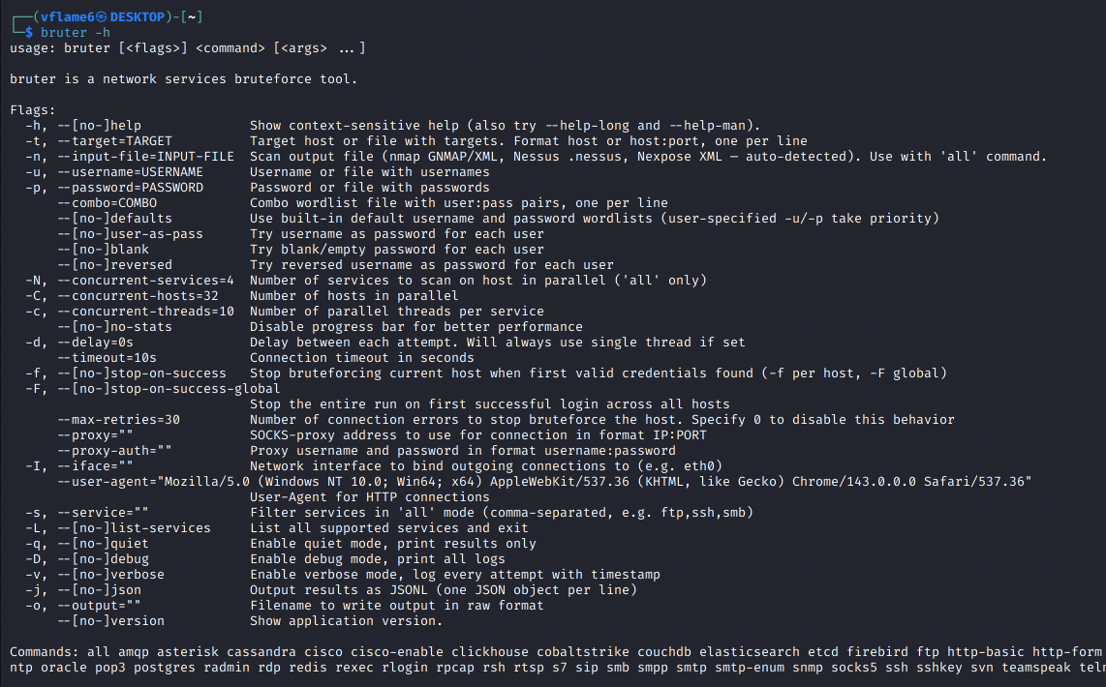Select the --timeout=10s flag
1106x687 pixels.
(x=107, y=358)
